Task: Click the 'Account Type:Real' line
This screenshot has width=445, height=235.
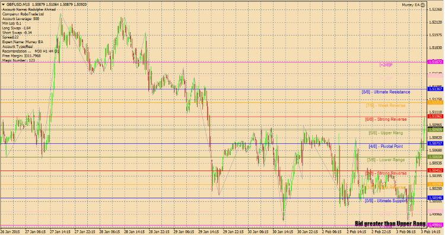Action: coord(18,46)
